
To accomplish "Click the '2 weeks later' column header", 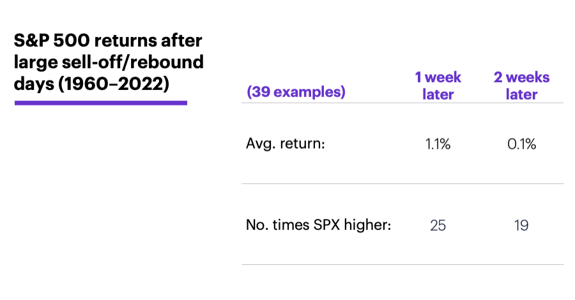I will tap(521, 86).
